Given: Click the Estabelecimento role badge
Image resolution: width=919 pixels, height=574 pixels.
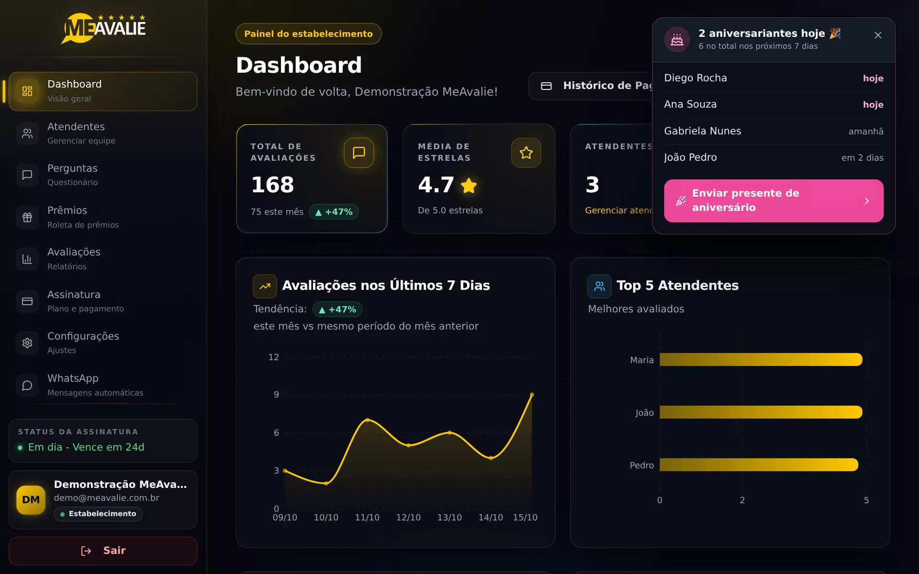Looking at the screenshot, I should (x=98, y=514).
